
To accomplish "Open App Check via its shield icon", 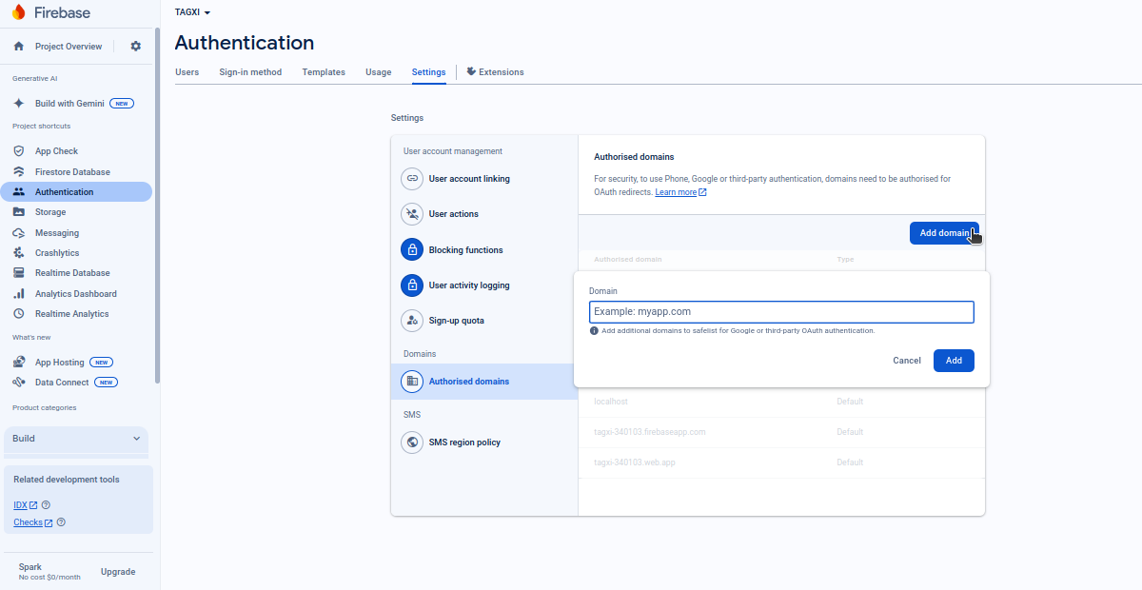I will [x=20, y=150].
